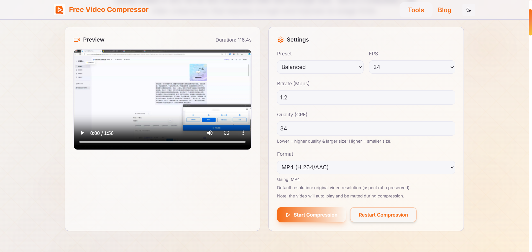Expand the Preset dropdown showing Balanced

tap(320, 67)
